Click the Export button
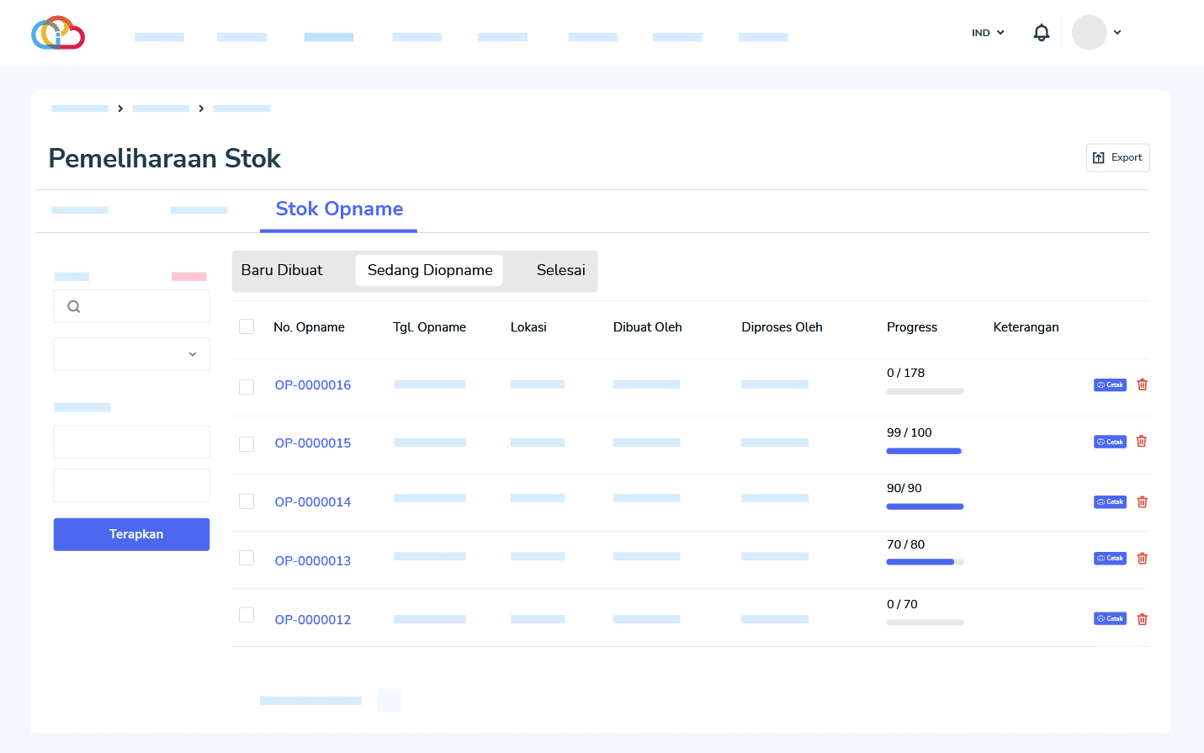 pos(1117,158)
